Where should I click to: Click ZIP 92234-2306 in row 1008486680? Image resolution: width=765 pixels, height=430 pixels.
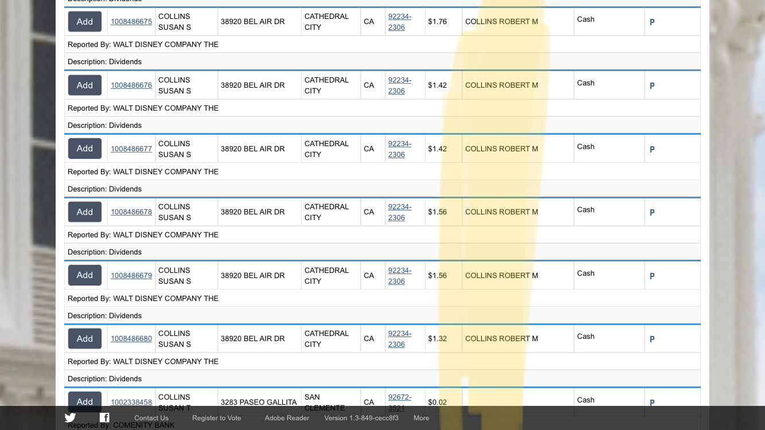click(400, 339)
